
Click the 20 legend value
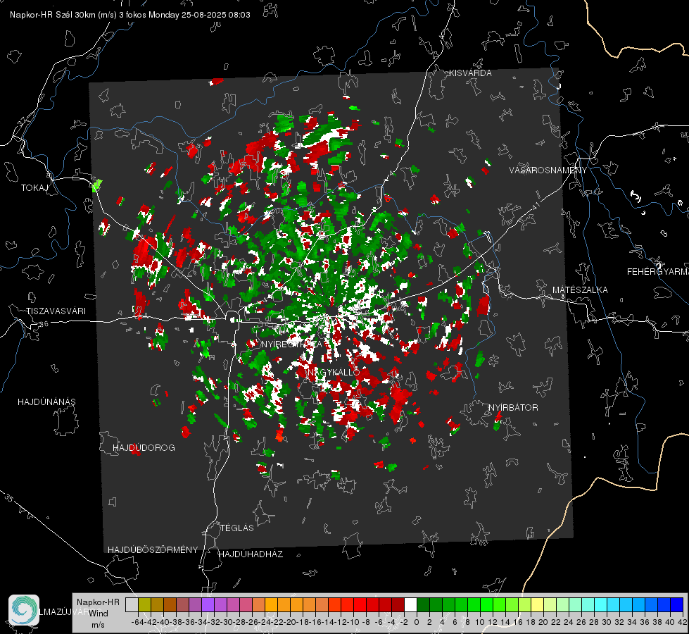pyautogui.click(x=543, y=622)
